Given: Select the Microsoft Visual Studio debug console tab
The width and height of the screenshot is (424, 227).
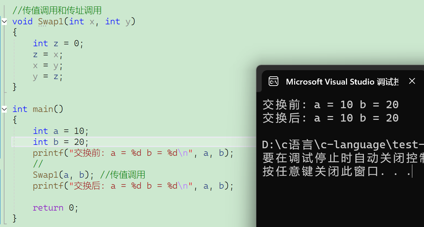Looking at the screenshot, I should [x=342, y=81].
